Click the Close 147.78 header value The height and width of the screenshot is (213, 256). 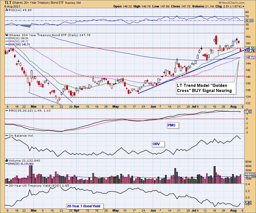(x=181, y=6)
